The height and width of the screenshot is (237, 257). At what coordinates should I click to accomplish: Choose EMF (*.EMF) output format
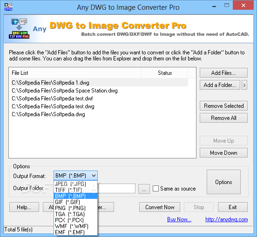coord(75,232)
